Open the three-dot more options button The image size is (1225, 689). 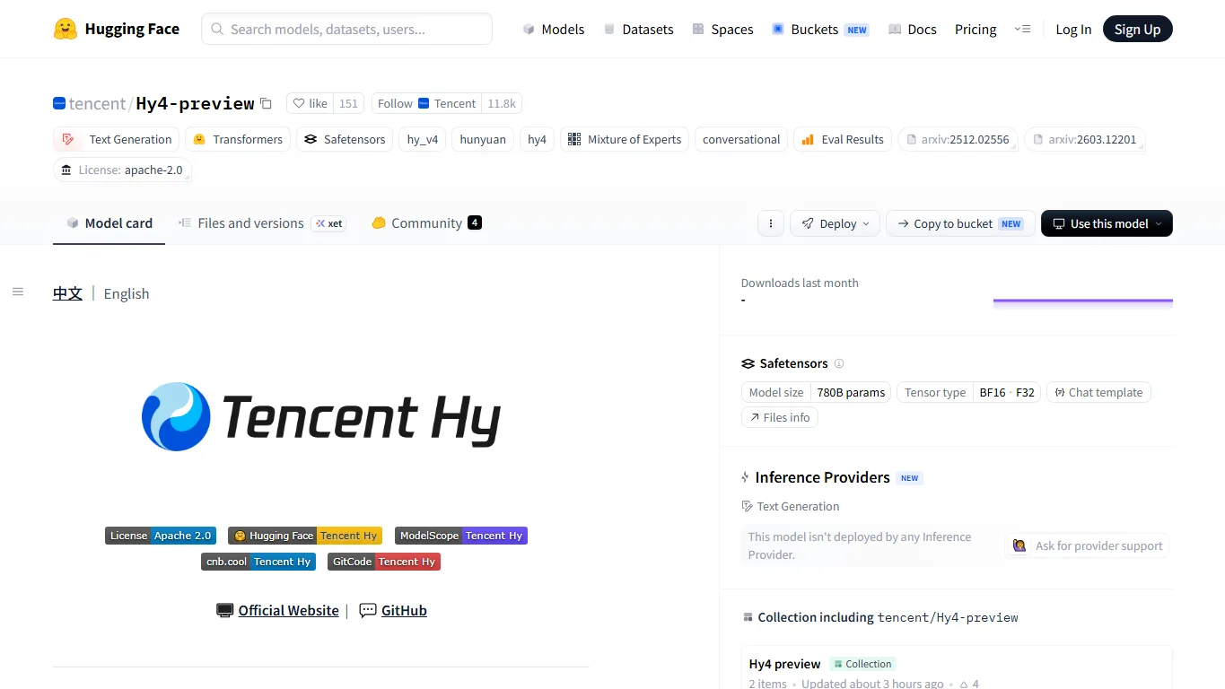click(x=771, y=223)
